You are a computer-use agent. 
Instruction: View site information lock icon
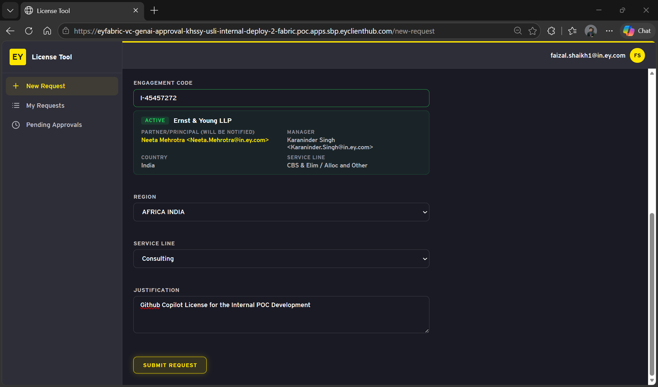(x=66, y=31)
